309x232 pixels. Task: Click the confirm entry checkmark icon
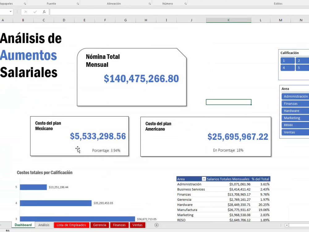[x=35, y=12]
